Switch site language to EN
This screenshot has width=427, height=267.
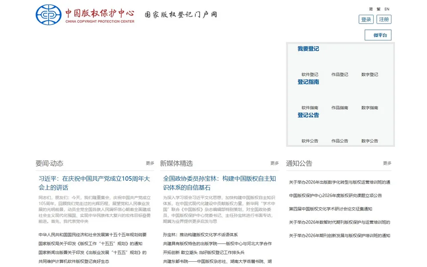coord(387,9)
